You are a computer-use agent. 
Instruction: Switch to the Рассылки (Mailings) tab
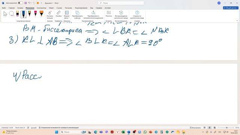tap(68, 8)
